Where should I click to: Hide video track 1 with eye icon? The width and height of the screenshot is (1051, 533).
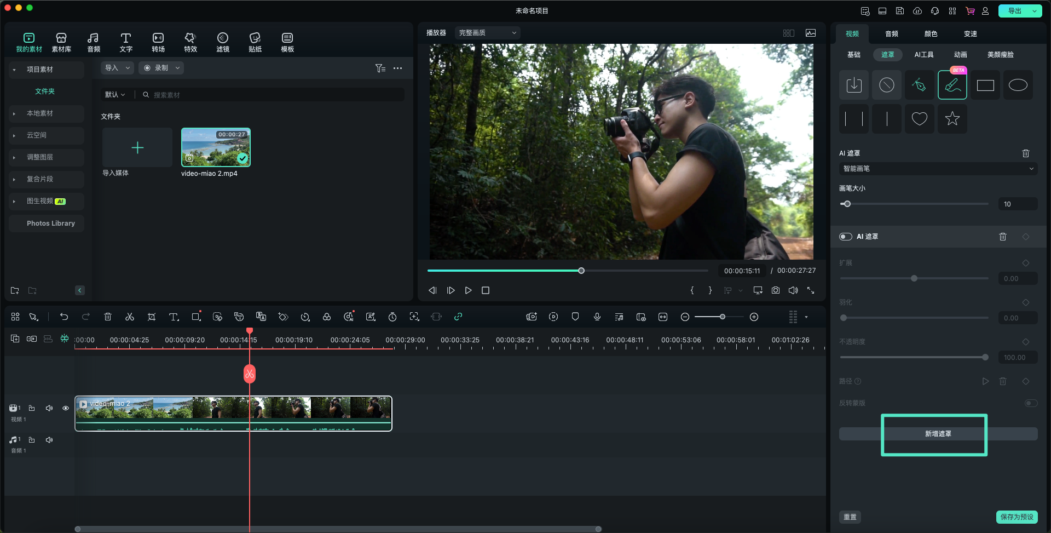click(66, 408)
